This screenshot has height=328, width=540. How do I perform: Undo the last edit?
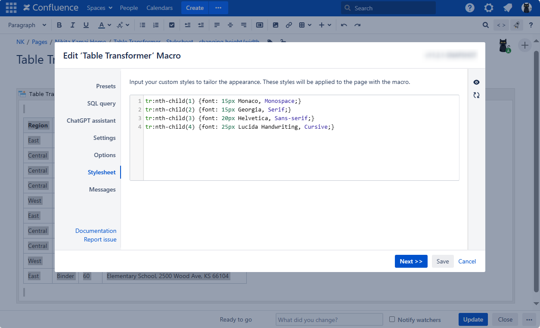(x=344, y=25)
